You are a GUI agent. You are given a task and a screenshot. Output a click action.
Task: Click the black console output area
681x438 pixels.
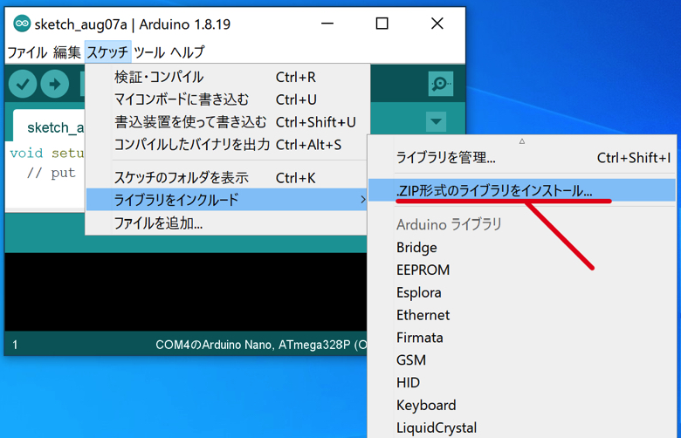coord(185,291)
